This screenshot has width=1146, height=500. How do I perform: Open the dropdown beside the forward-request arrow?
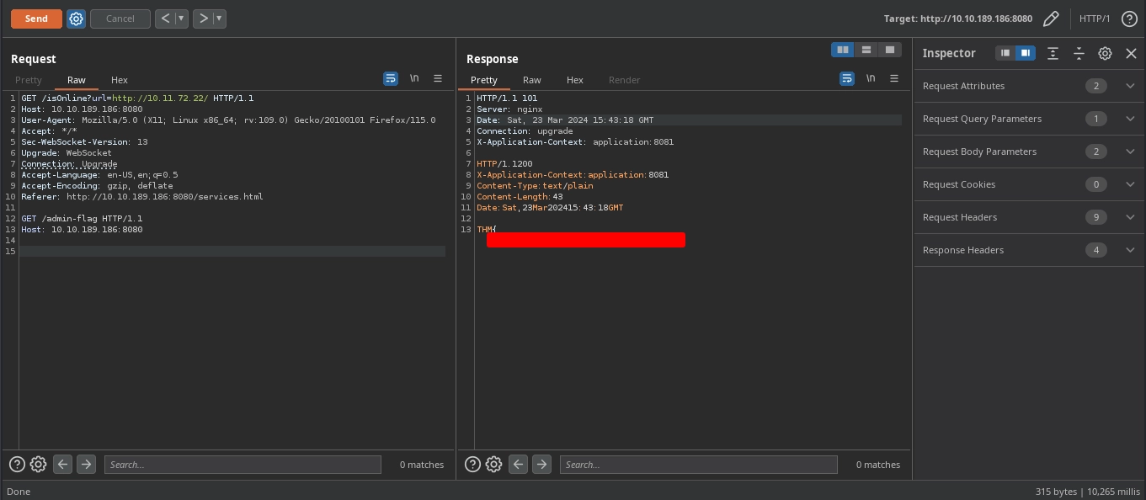pyautogui.click(x=219, y=19)
